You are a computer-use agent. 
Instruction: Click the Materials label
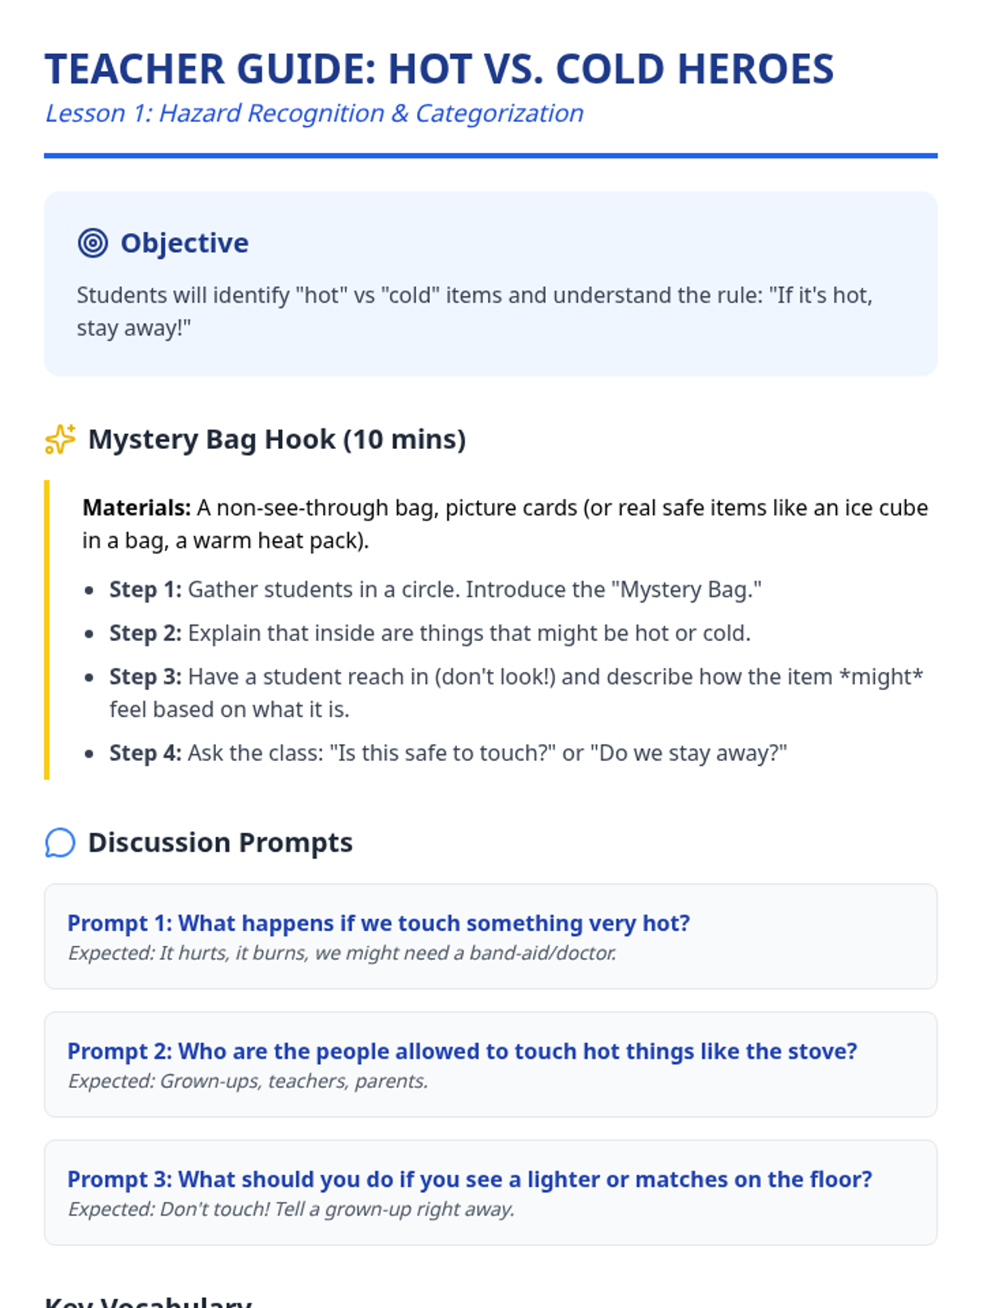click(137, 508)
